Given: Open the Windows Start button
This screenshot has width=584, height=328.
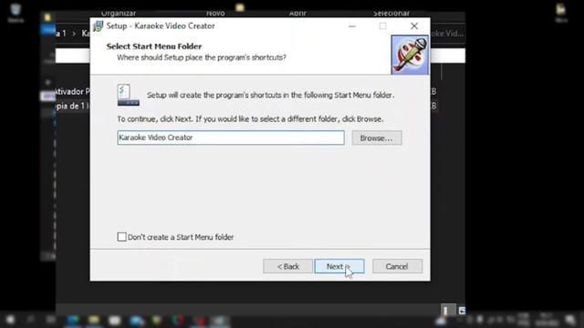Looking at the screenshot, I should coord(10,320).
